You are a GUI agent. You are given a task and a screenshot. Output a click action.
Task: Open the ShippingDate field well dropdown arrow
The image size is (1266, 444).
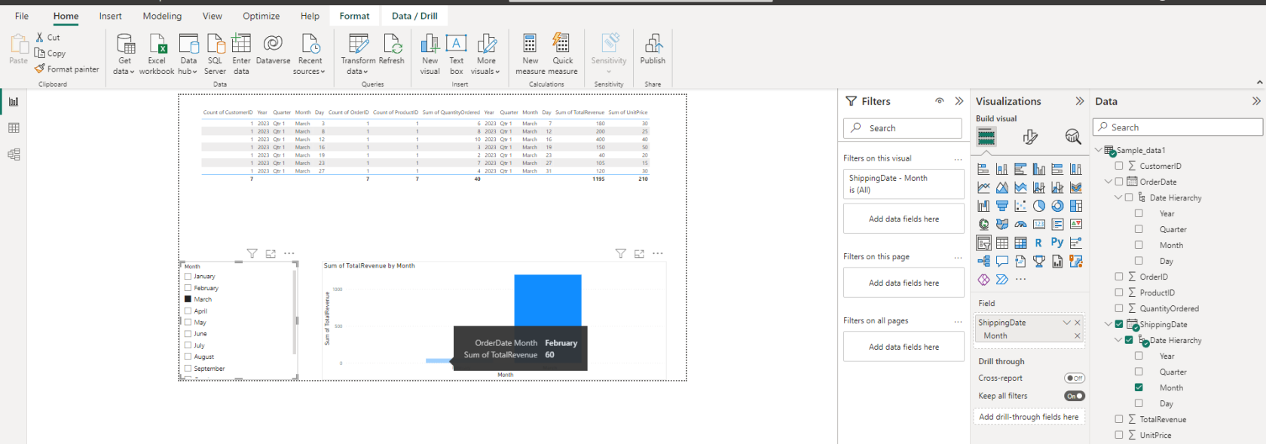[1066, 323]
